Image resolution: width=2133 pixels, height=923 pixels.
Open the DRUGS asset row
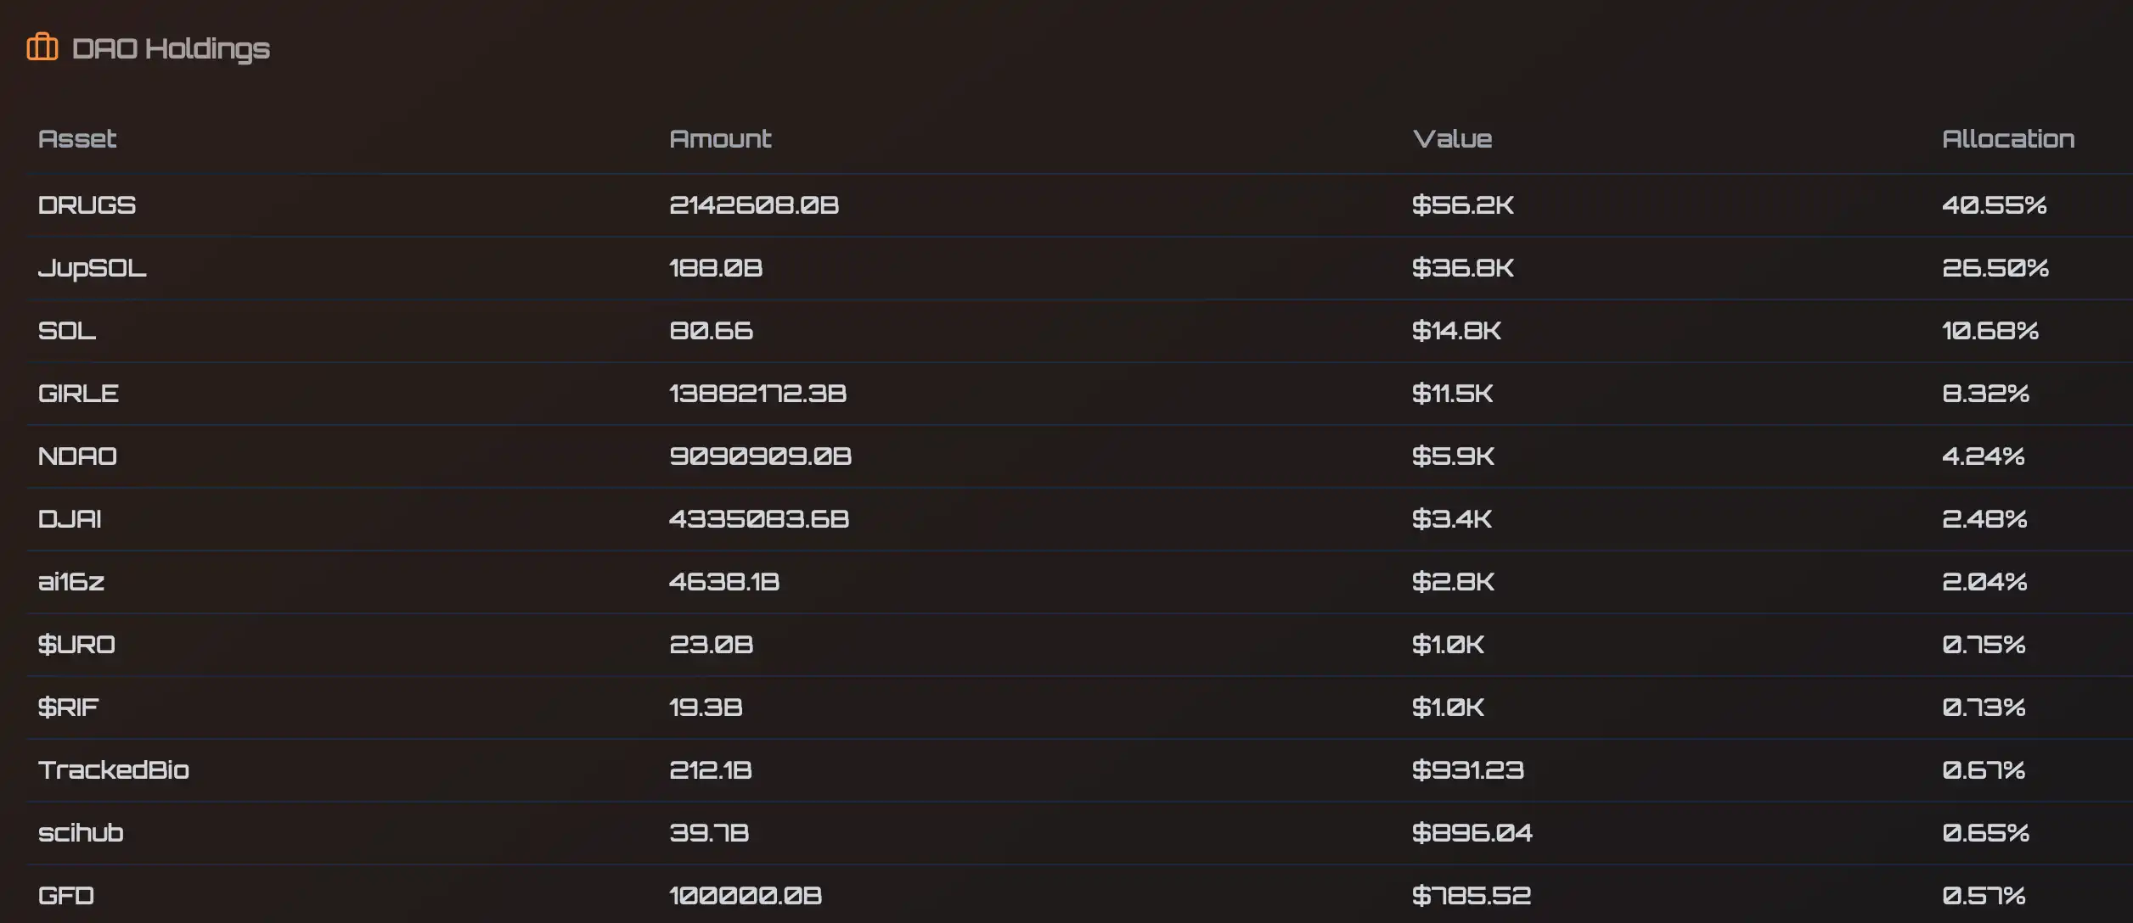(87, 205)
